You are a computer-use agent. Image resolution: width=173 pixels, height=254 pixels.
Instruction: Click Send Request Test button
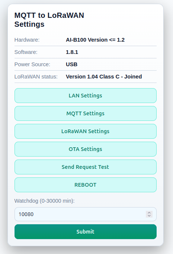pyautogui.click(x=86, y=167)
